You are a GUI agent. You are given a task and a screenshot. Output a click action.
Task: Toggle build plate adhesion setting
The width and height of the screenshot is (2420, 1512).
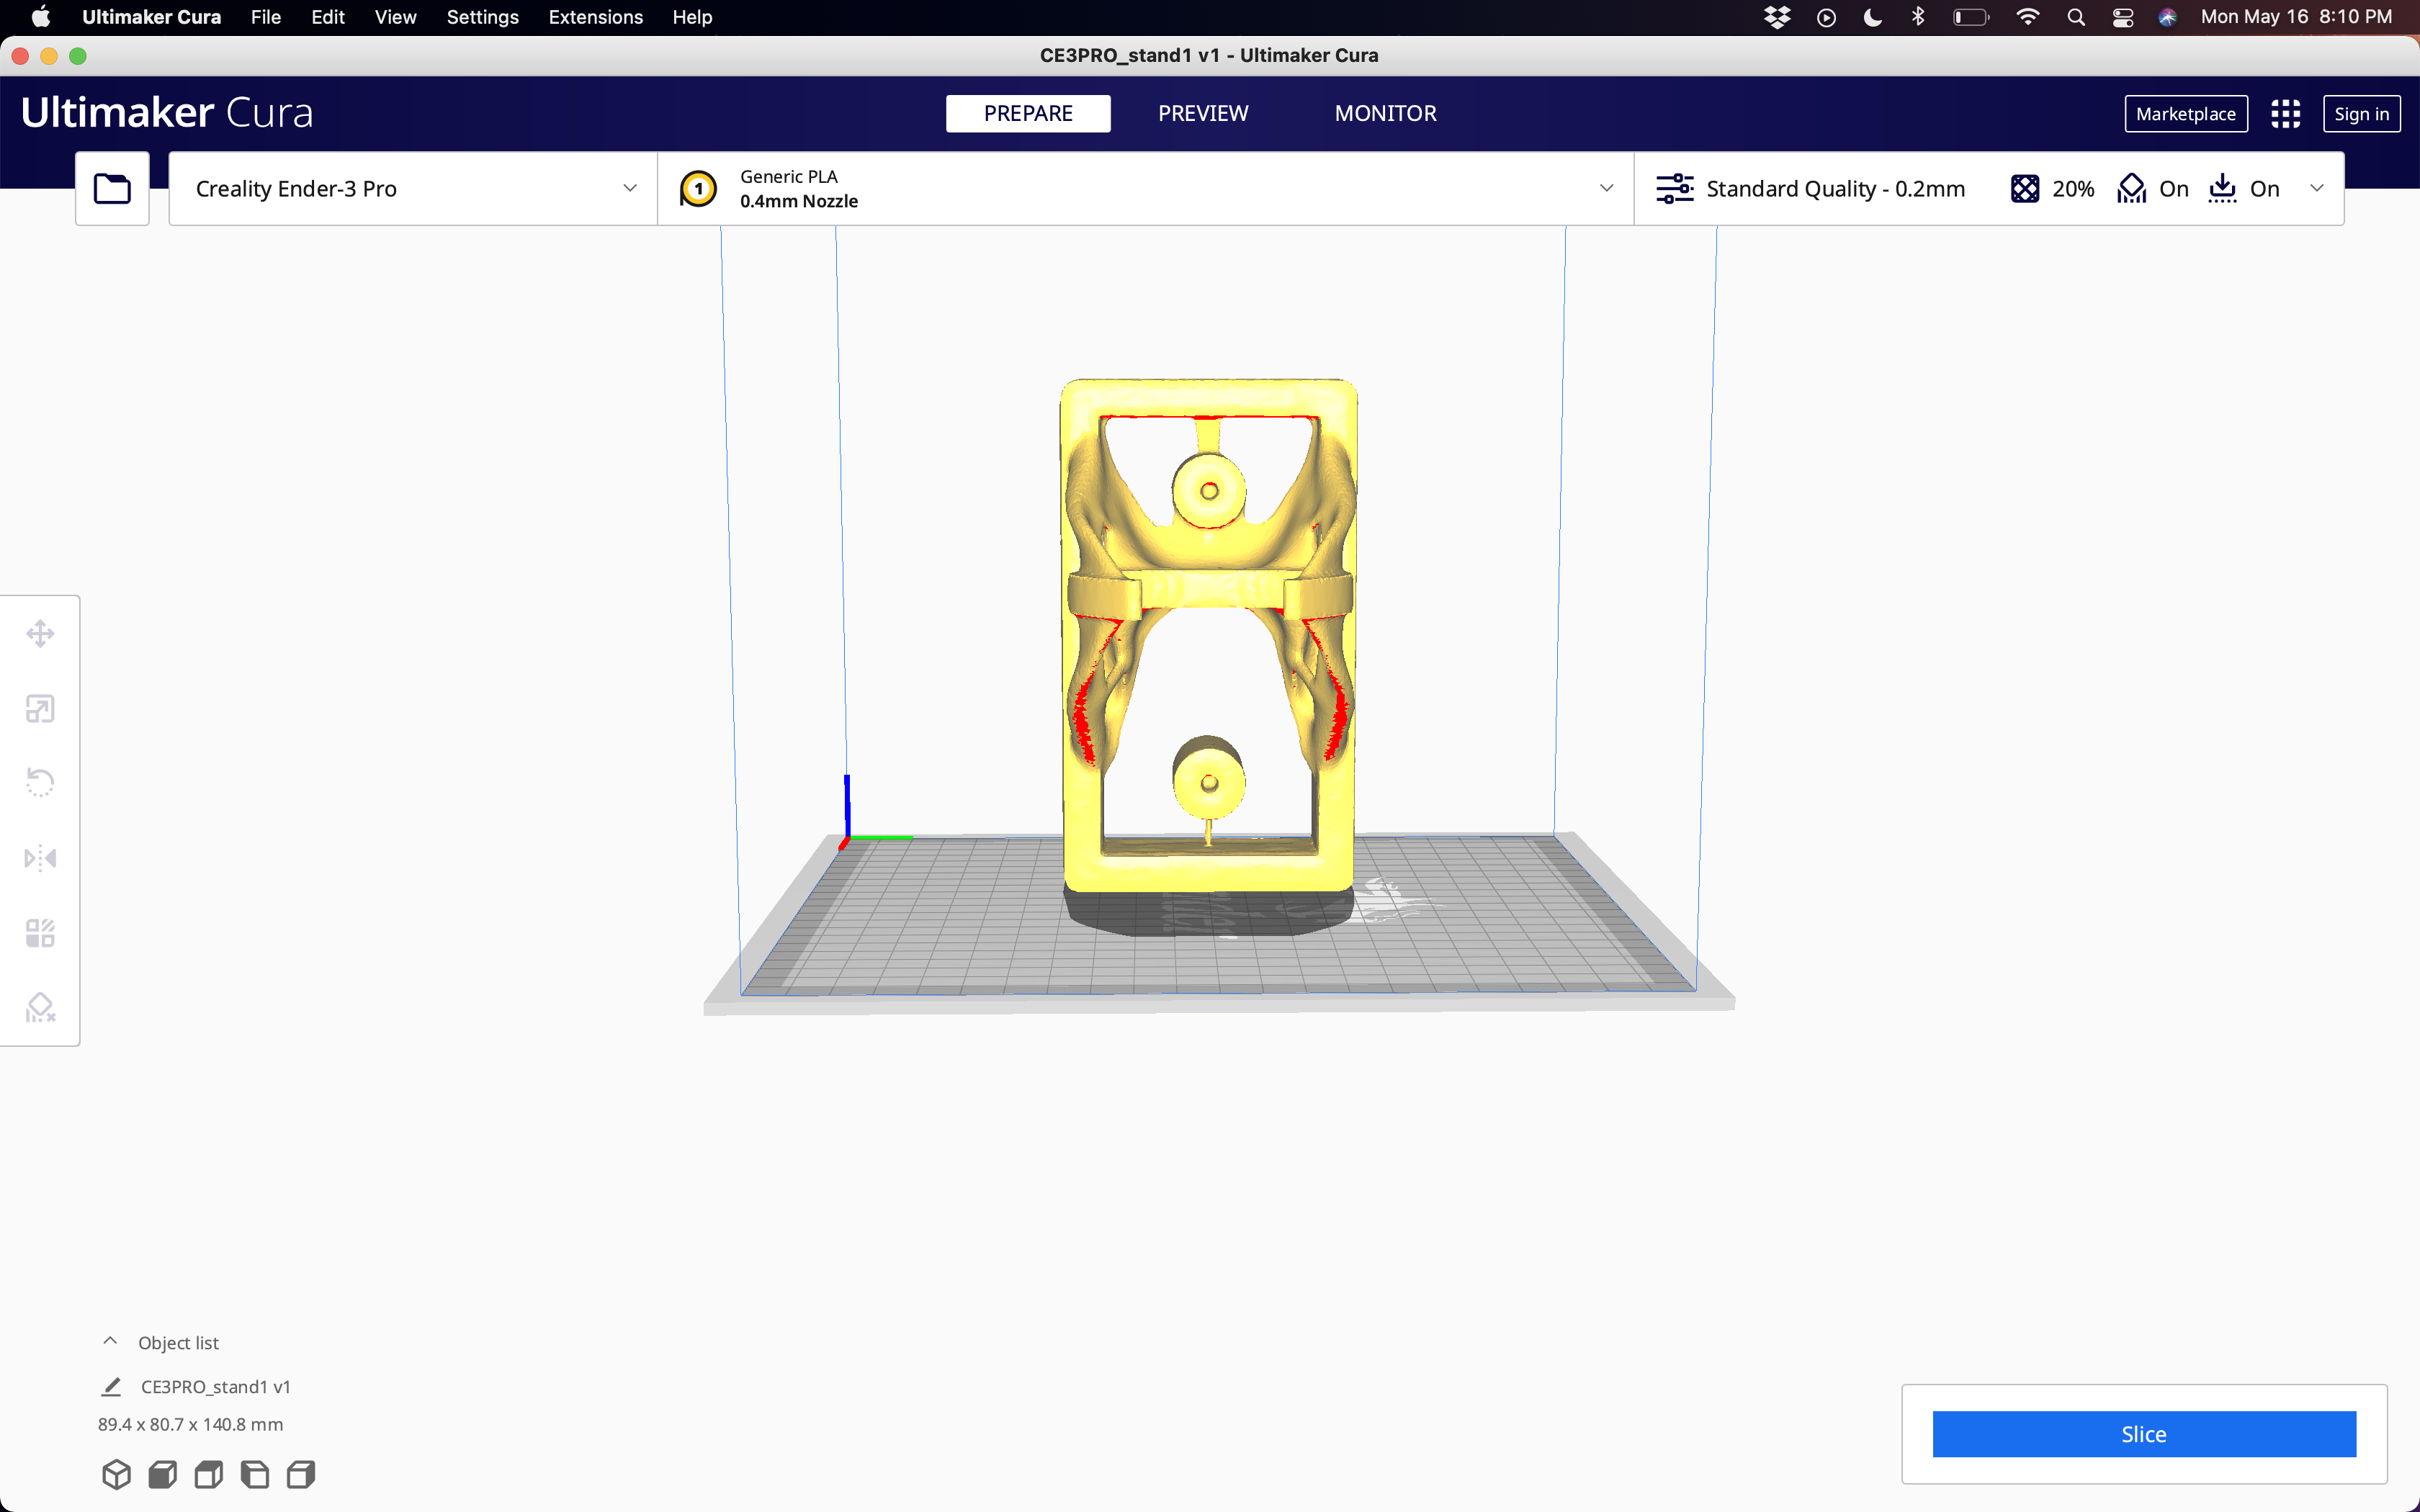[2244, 188]
